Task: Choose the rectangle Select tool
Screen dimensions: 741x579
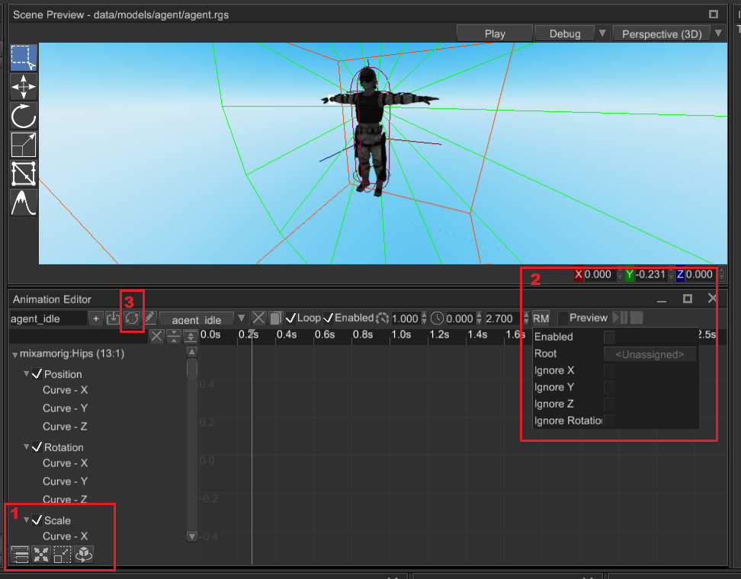Action: coord(24,58)
